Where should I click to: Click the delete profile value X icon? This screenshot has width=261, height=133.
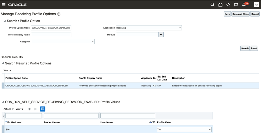coord(35,109)
